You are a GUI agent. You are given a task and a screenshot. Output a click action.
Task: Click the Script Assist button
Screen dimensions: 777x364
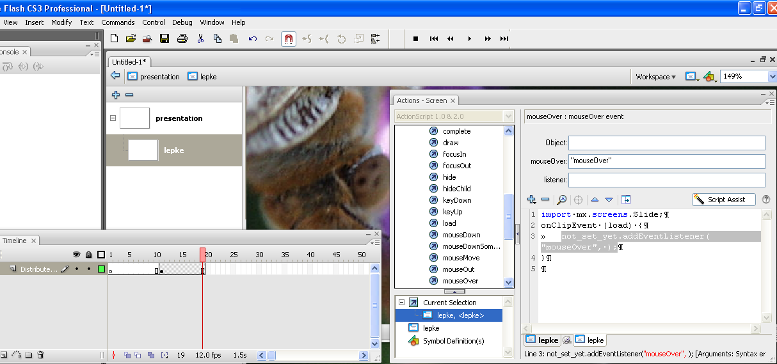pyautogui.click(x=723, y=200)
